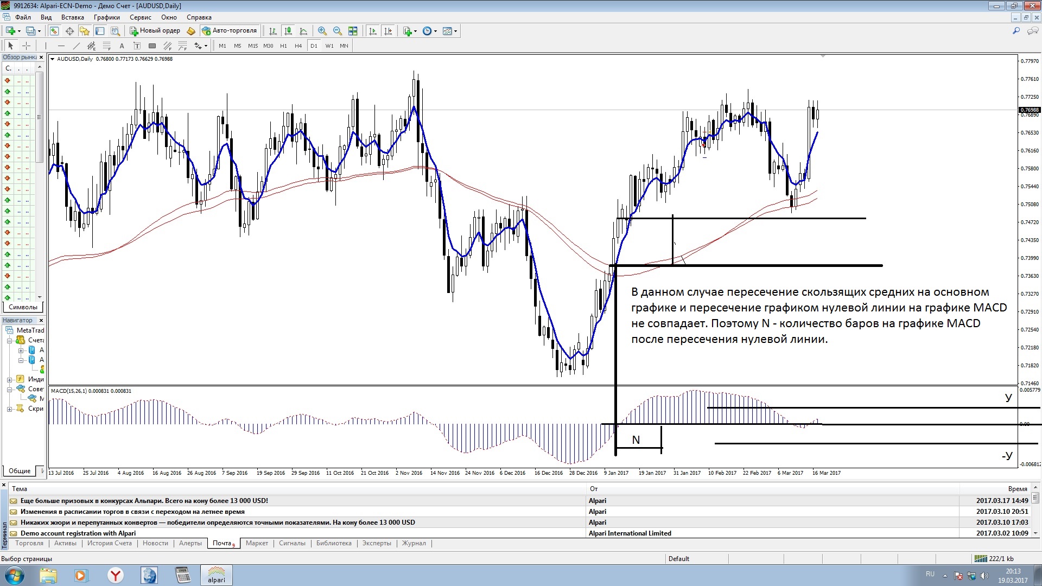Toggle Авто-торговля auto trading button
The image size is (1042, 586).
pos(229,31)
